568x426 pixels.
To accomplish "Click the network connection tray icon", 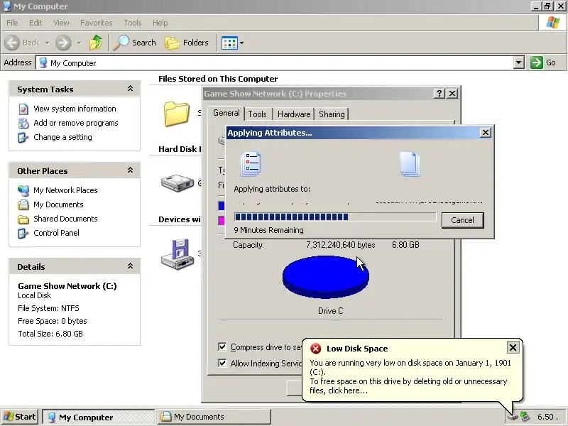I will click(x=525, y=417).
